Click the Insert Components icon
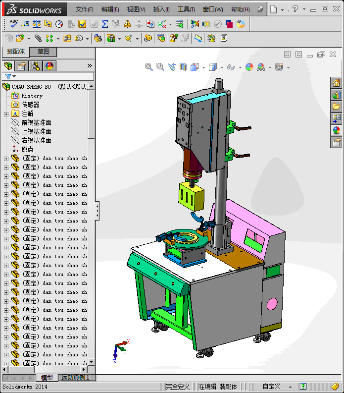The image size is (344, 393). pyautogui.click(x=20, y=38)
